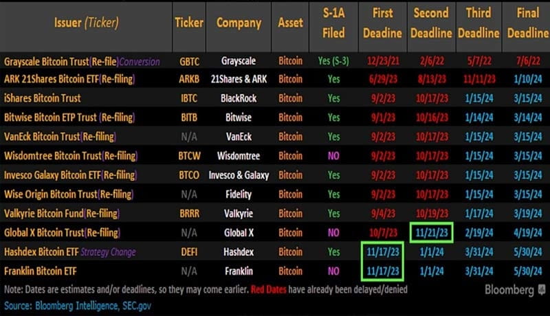Click the First Deadline column header
Image resolution: width=550 pixels, height=316 pixels.
tap(383, 23)
